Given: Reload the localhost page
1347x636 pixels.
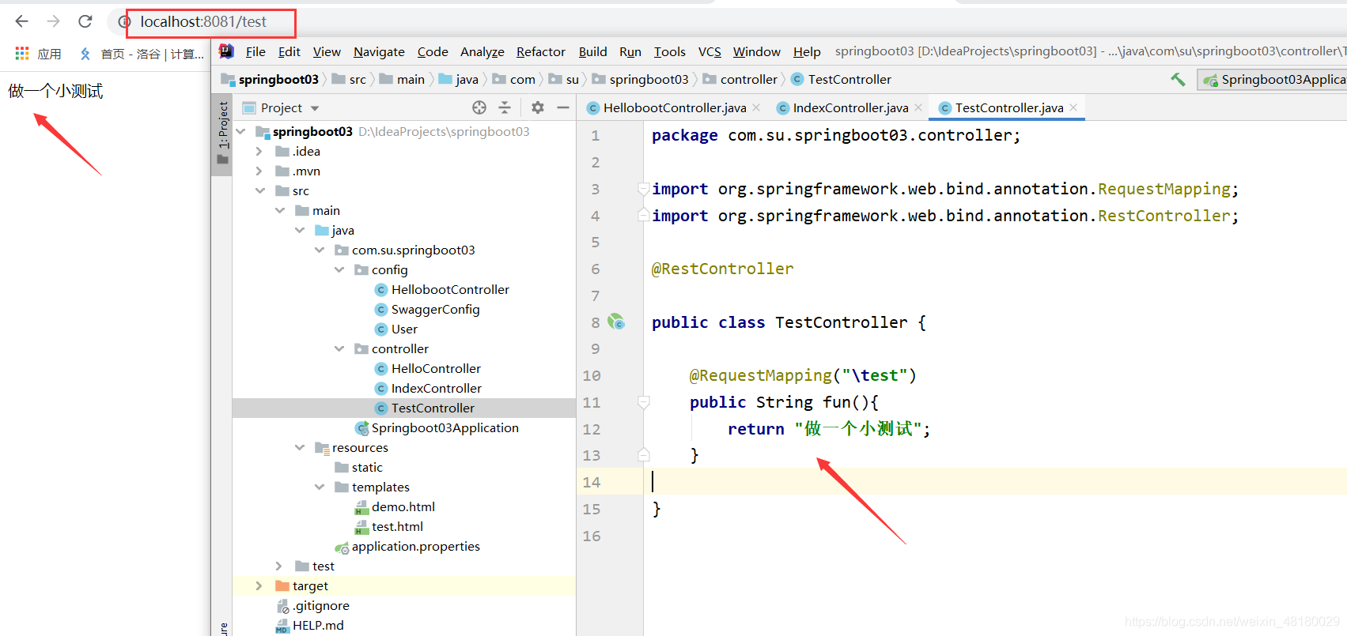Looking at the screenshot, I should (85, 21).
